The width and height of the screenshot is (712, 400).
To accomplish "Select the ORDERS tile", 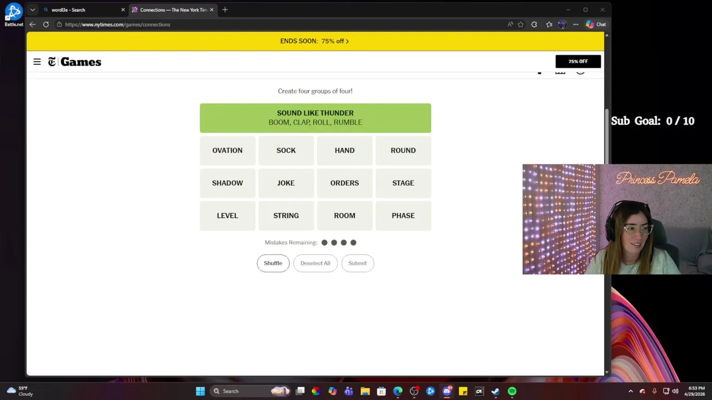I will [x=344, y=183].
